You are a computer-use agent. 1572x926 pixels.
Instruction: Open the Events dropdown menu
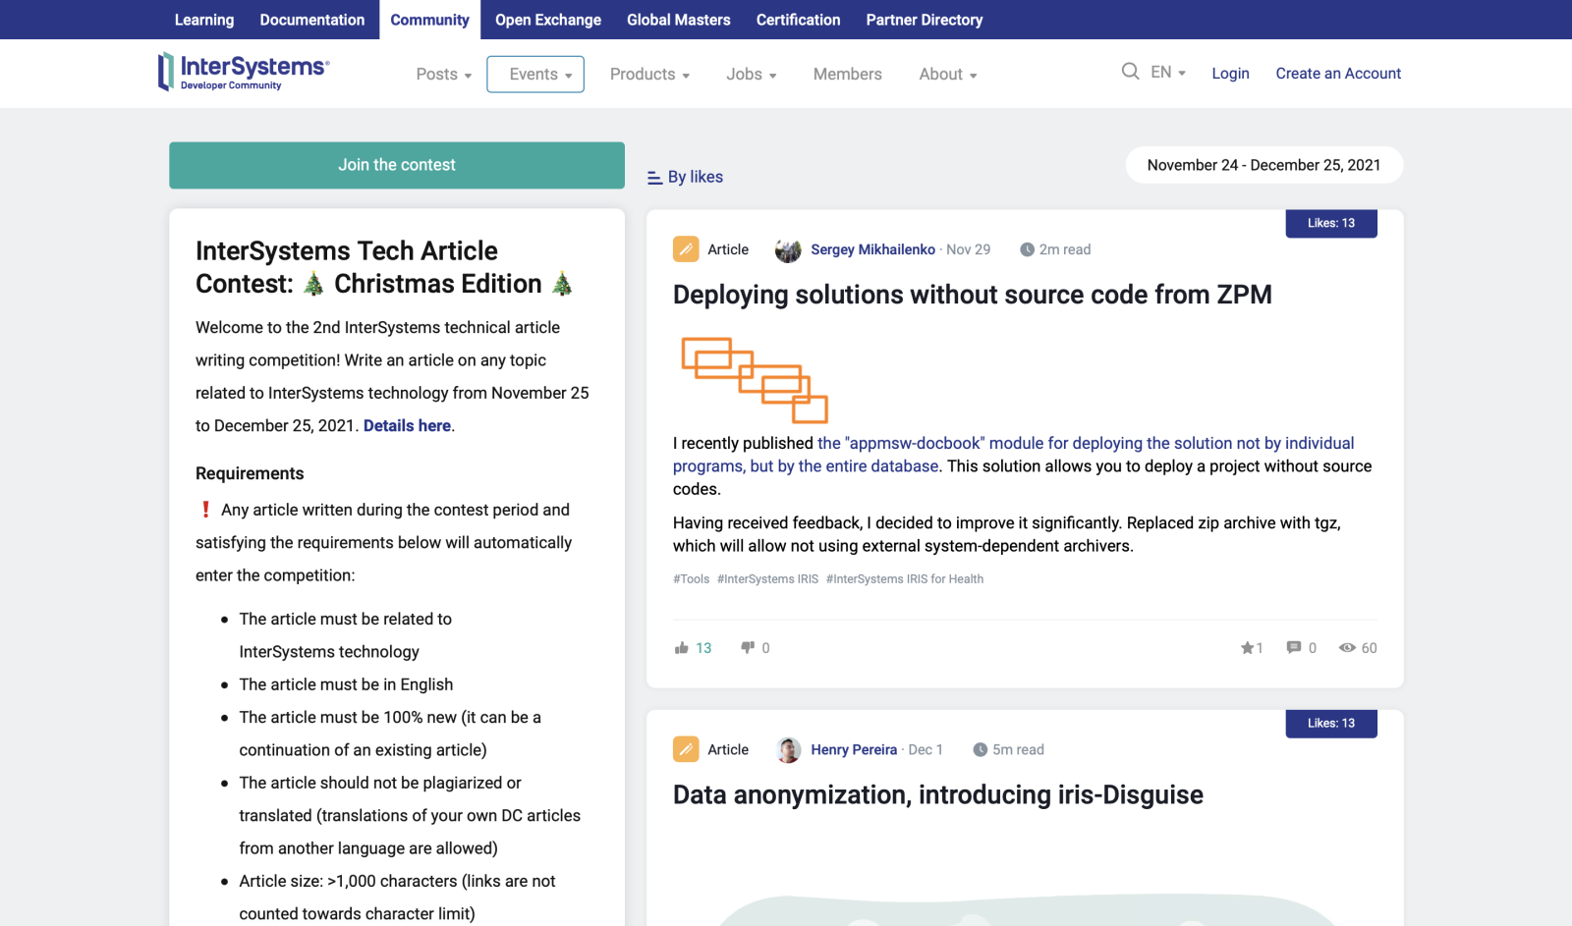[535, 75]
